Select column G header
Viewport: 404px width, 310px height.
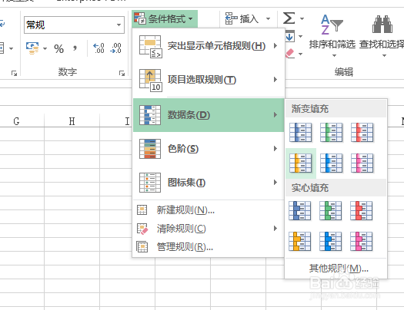pos(16,121)
